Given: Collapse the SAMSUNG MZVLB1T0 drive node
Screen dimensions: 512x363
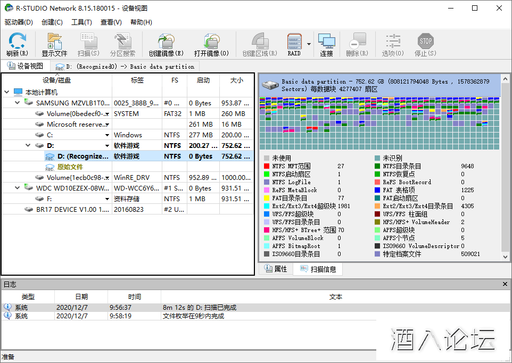Looking at the screenshot, I should 17,103.
